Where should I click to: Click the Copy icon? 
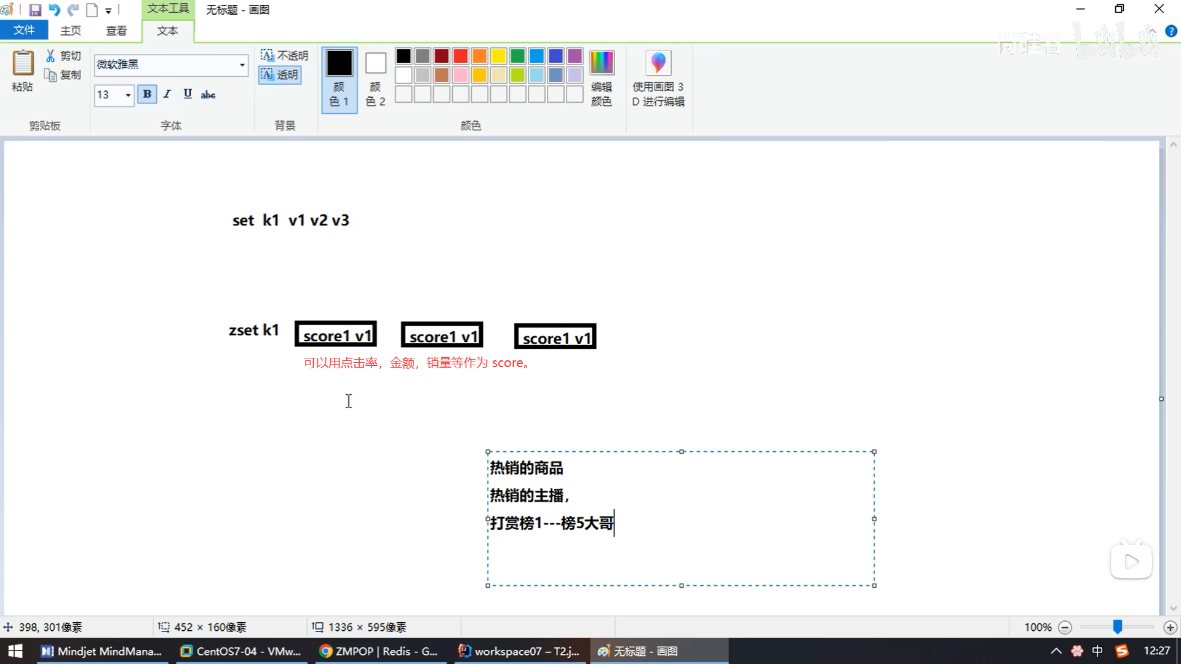(x=50, y=75)
